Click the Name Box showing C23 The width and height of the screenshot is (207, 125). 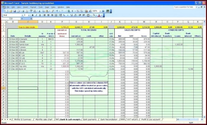pos(11,19)
